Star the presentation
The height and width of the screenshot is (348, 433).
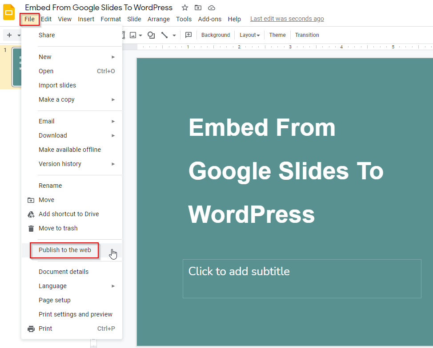185,8
